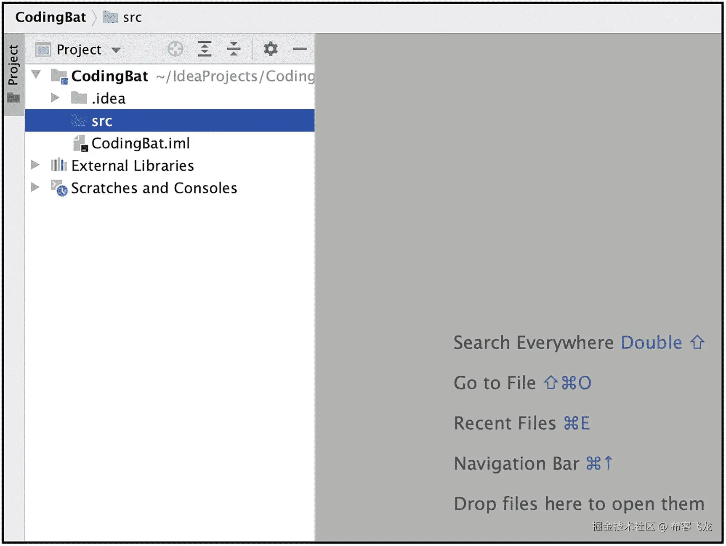
Task: Click the Drop files here to open them text
Action: click(x=579, y=504)
